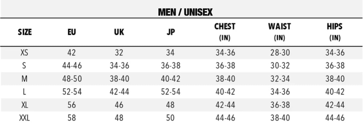Click the EU column header
The image size is (364, 138).
point(72,32)
